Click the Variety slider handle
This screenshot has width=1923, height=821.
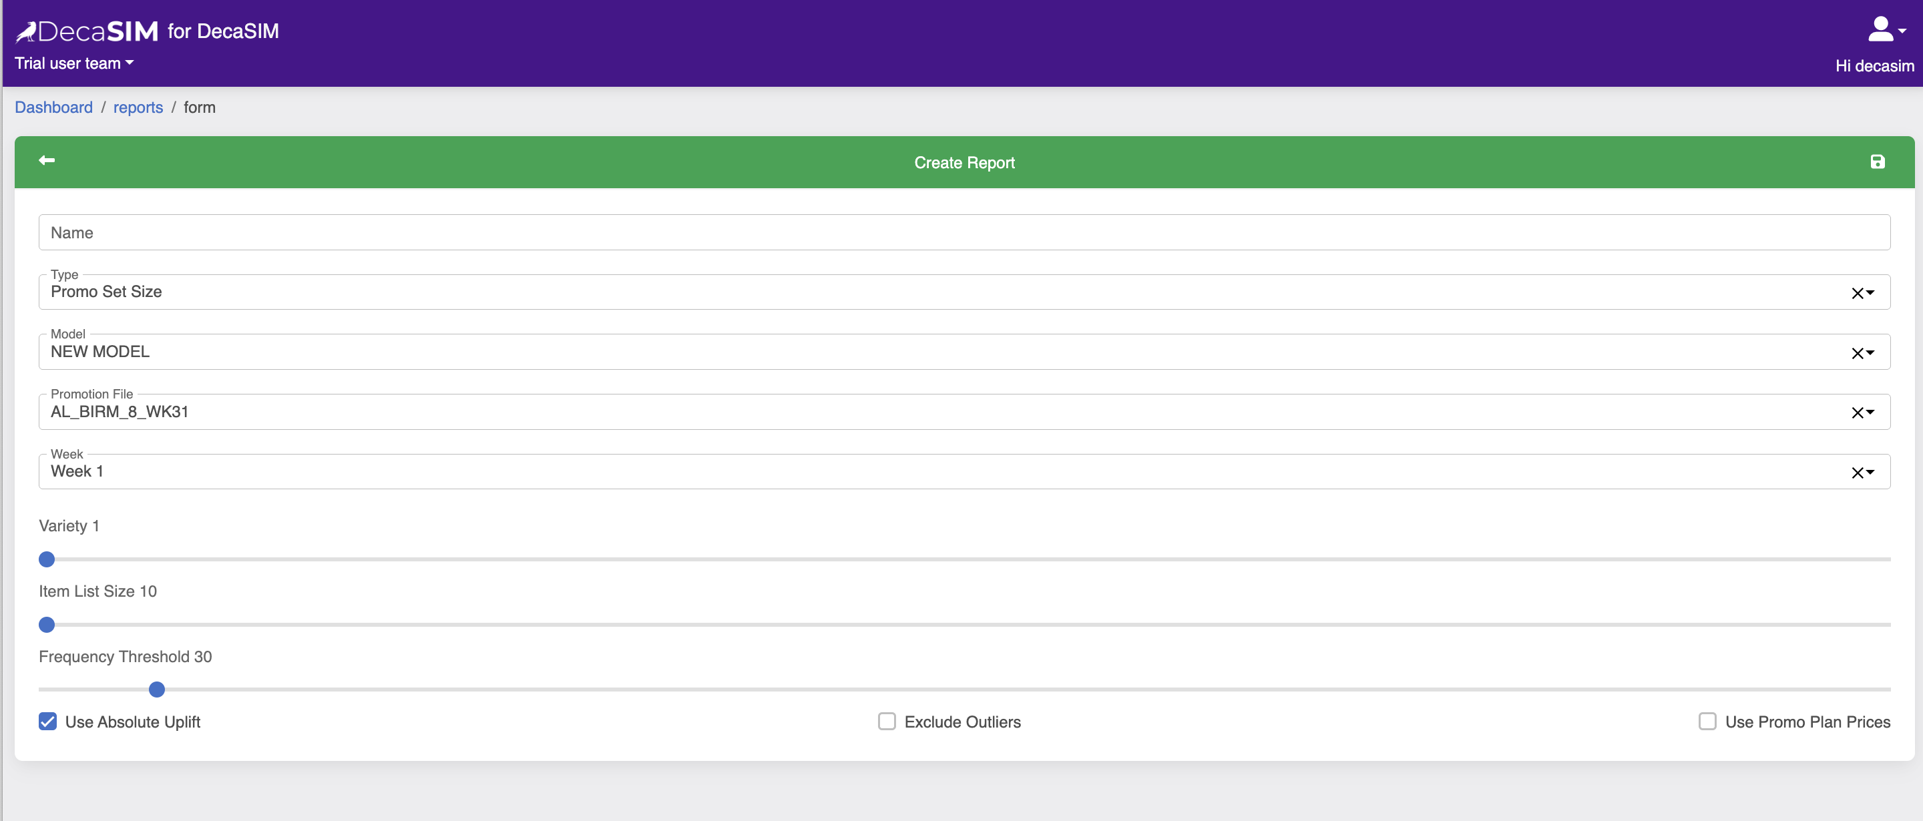point(47,559)
